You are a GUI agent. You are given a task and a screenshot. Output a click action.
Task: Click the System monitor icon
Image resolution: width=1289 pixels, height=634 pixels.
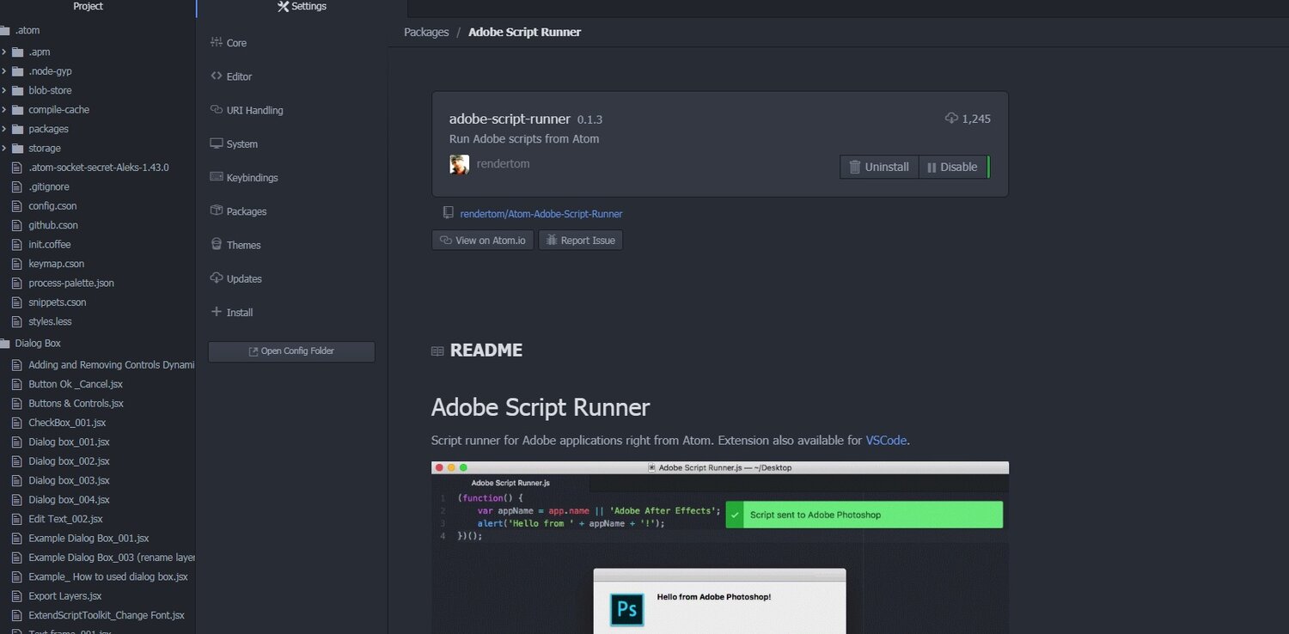(217, 143)
